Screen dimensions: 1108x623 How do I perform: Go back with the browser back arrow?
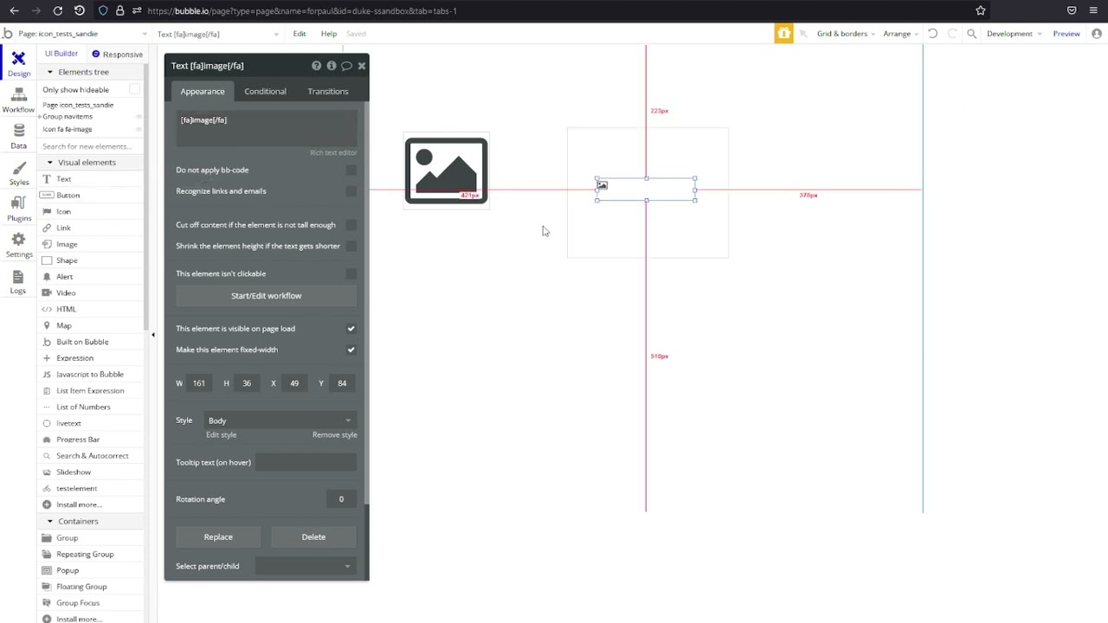pos(14,10)
